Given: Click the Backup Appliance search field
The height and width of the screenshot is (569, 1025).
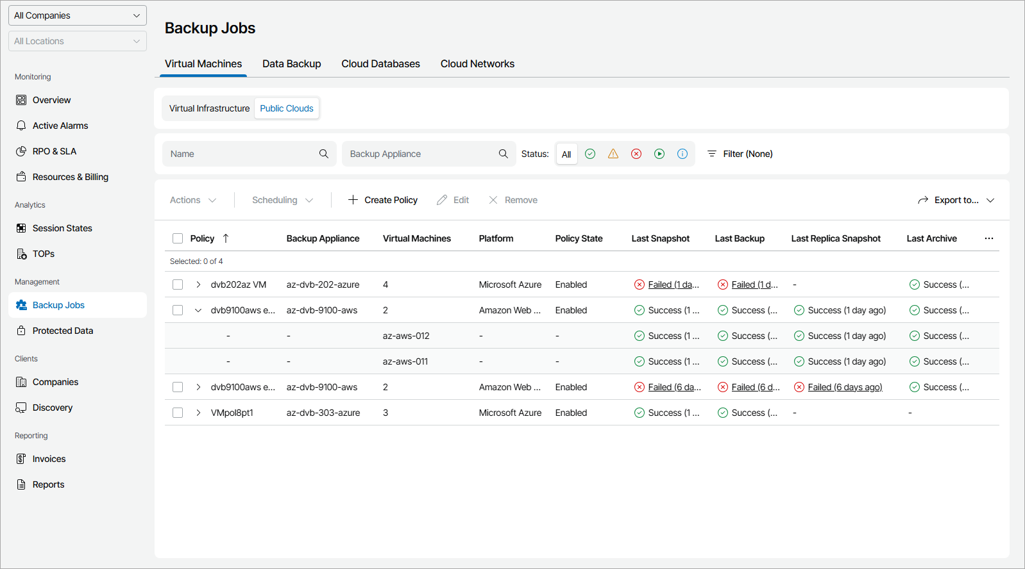Looking at the screenshot, I should pos(421,154).
